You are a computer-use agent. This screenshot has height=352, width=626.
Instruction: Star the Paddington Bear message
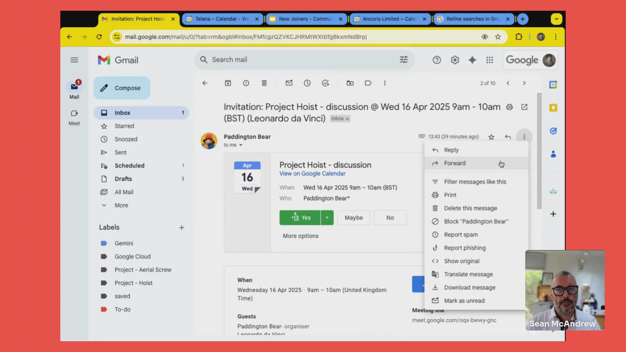[x=491, y=137]
